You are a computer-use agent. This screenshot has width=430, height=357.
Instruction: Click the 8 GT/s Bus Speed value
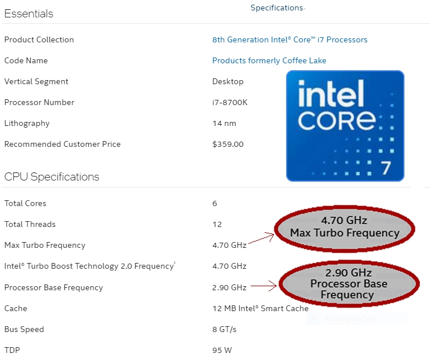pos(224,329)
